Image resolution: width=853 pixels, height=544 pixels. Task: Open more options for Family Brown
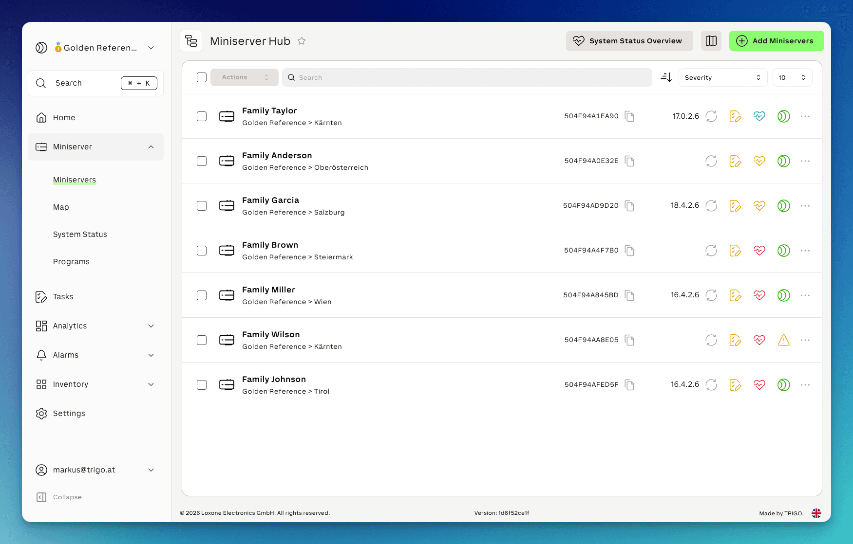(805, 251)
